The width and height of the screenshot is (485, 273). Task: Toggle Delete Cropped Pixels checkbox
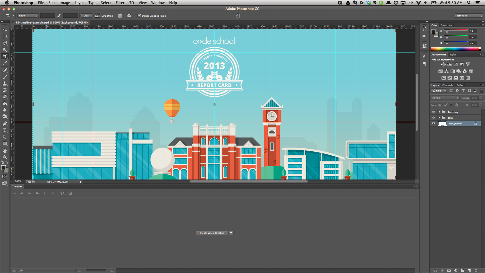tap(139, 15)
